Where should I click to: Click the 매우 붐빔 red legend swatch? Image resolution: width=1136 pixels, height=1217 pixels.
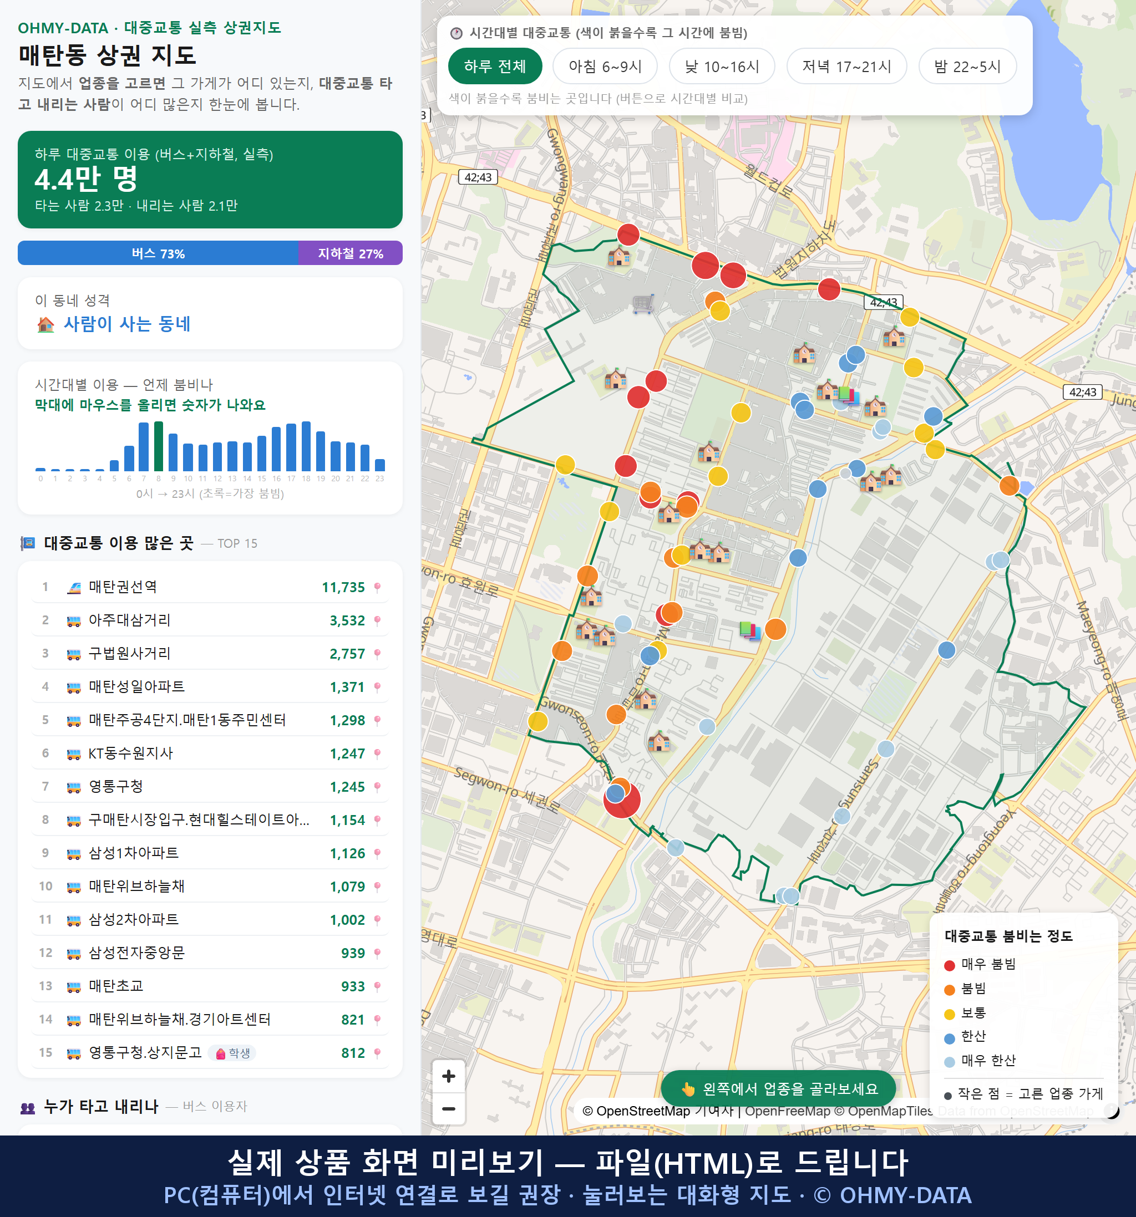coord(949,965)
